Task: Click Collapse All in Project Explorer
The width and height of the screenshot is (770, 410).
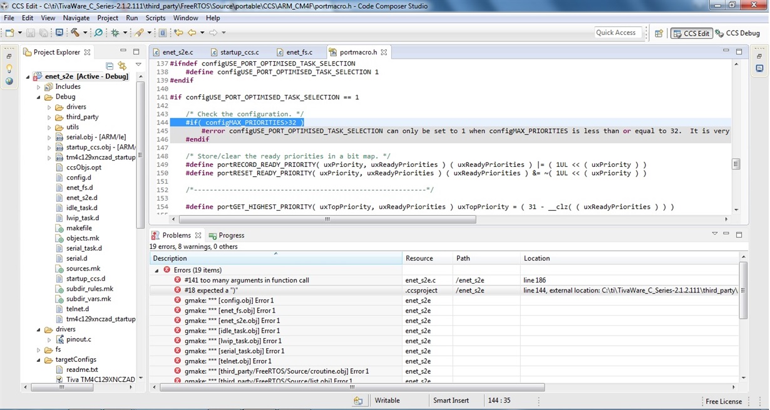Action: point(110,66)
